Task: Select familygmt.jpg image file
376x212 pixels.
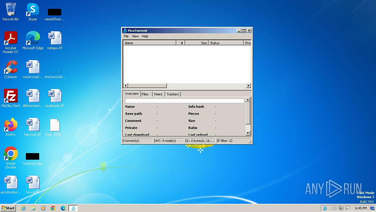Action: point(33,159)
